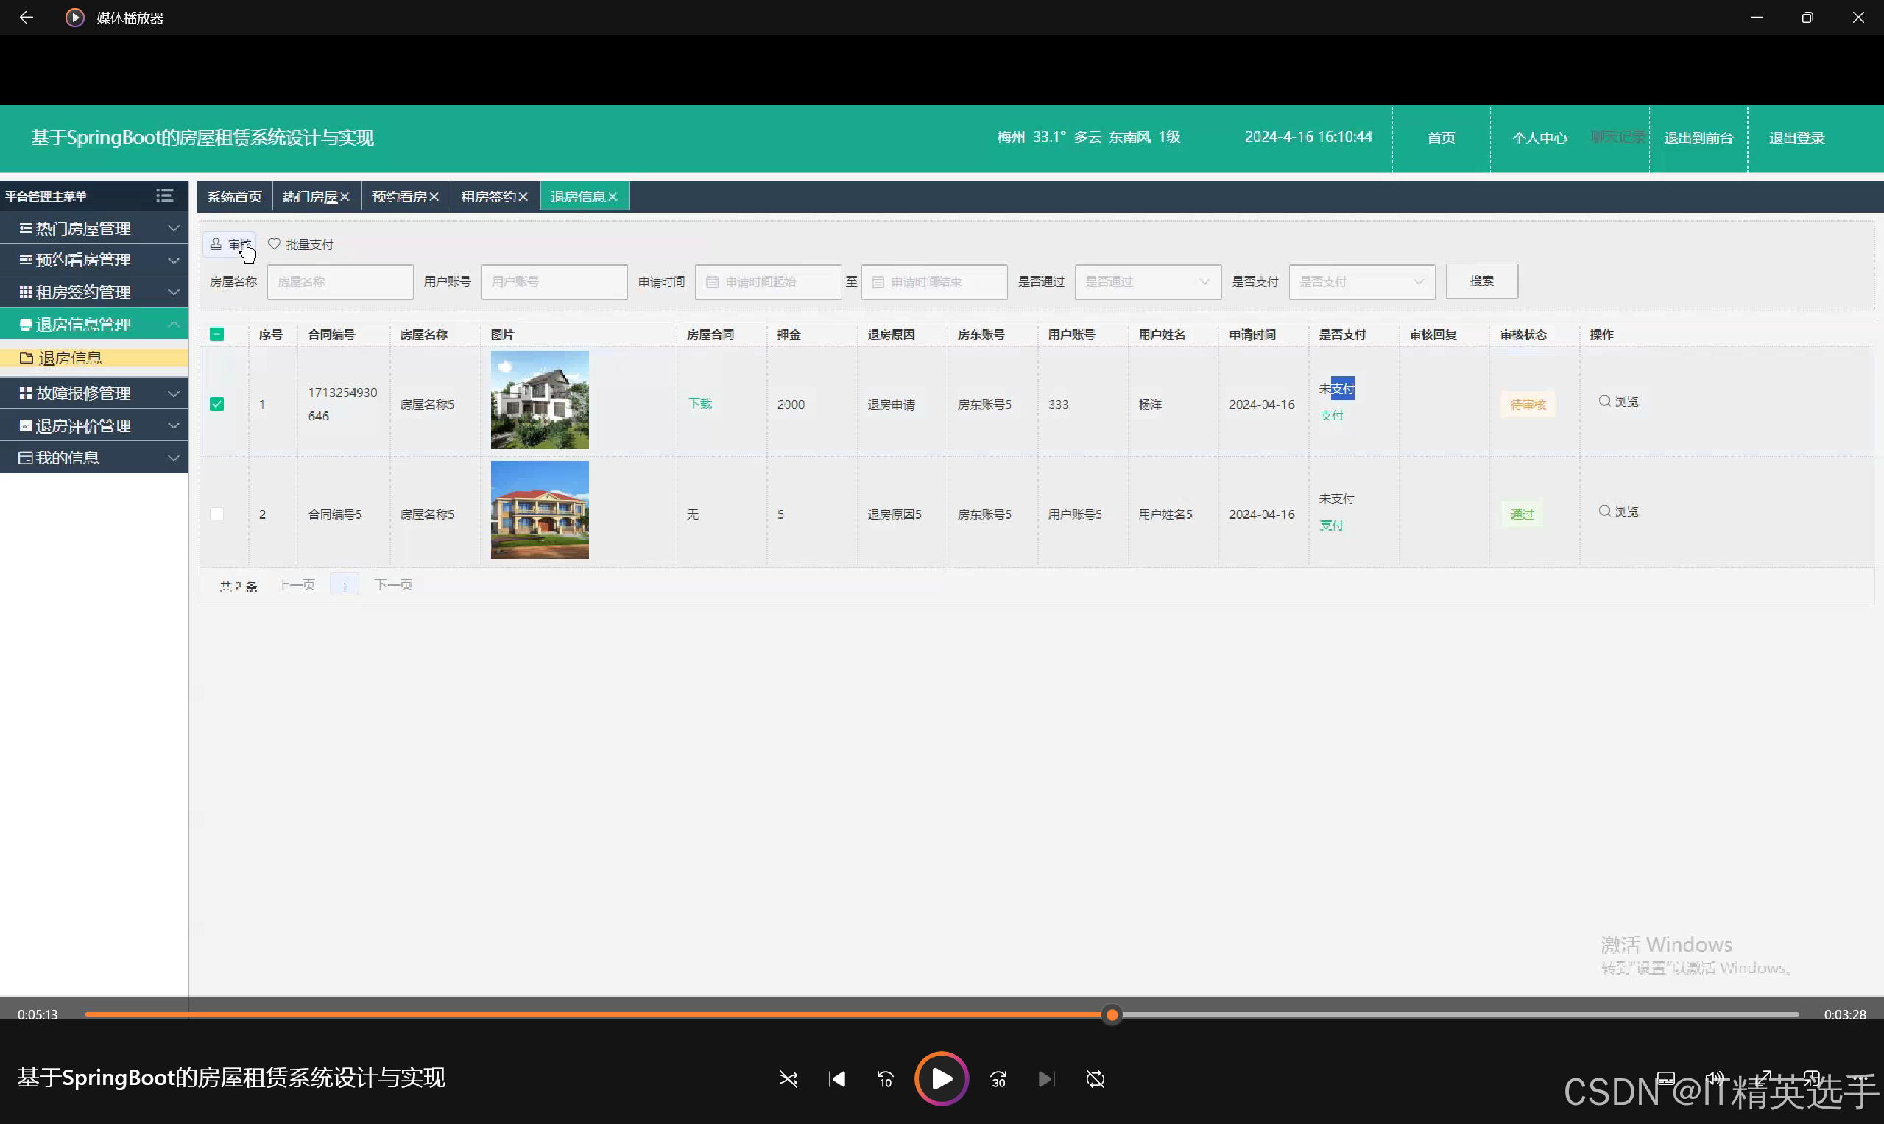Click the 搜索 button
This screenshot has width=1884, height=1124.
(1481, 281)
